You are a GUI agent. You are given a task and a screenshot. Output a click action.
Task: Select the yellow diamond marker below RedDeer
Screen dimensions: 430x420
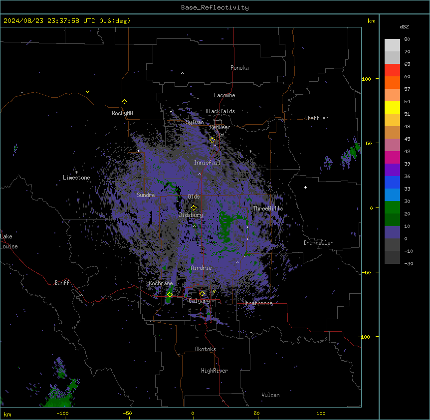[x=212, y=140]
